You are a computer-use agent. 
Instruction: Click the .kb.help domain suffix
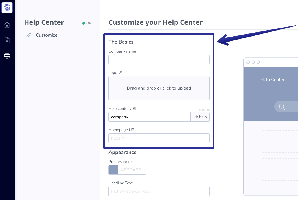point(200,117)
